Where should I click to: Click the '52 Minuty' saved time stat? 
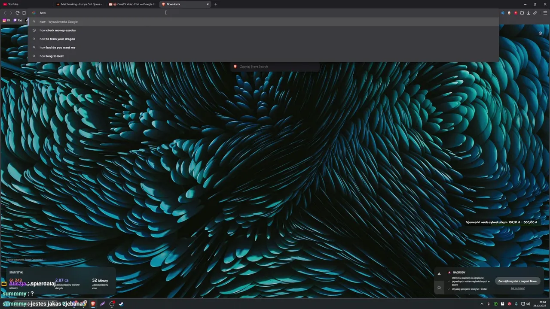(100, 281)
